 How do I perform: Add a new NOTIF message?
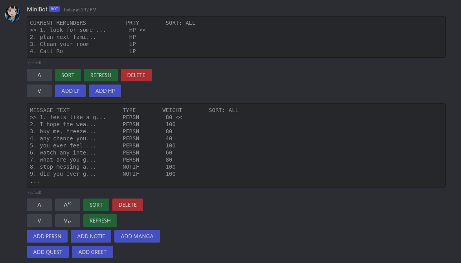pos(91,236)
